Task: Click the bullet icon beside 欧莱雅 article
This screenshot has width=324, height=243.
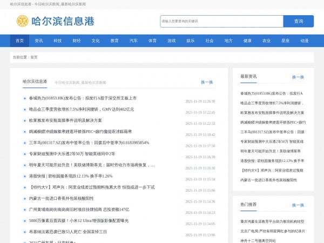Action: (x=25, y=120)
